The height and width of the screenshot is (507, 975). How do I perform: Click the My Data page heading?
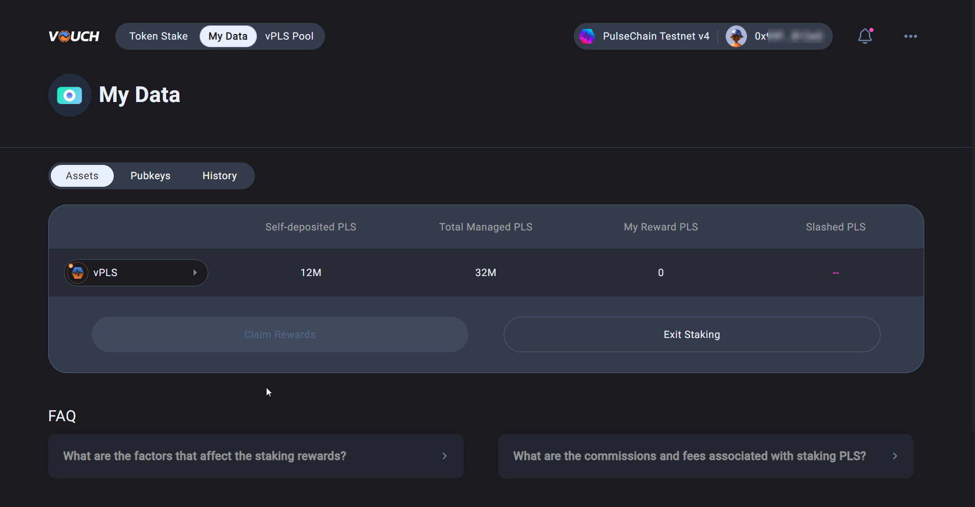[x=140, y=95]
